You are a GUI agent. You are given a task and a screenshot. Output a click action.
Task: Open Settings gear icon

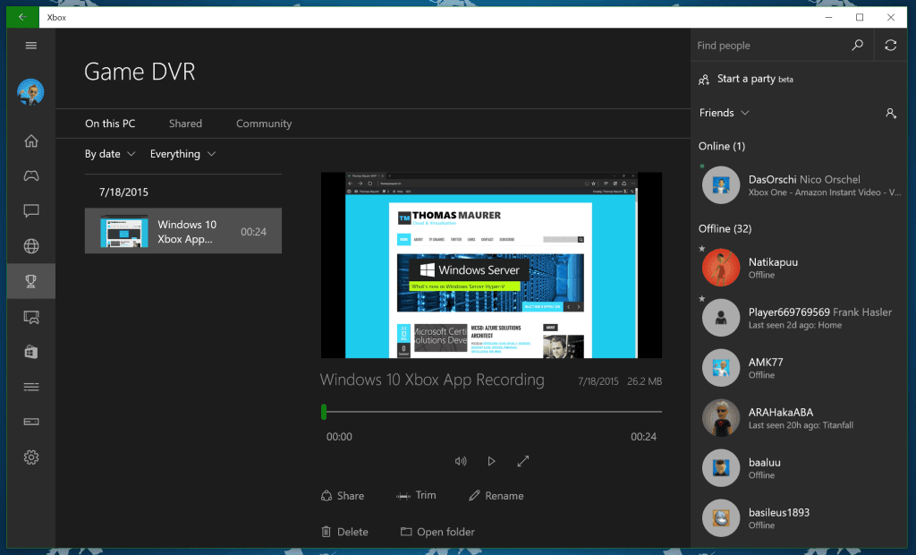(31, 457)
